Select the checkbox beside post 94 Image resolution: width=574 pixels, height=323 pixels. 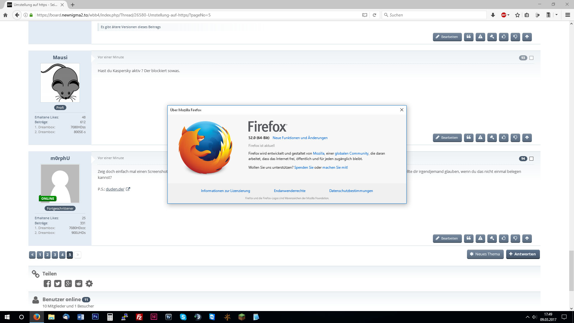(x=531, y=159)
